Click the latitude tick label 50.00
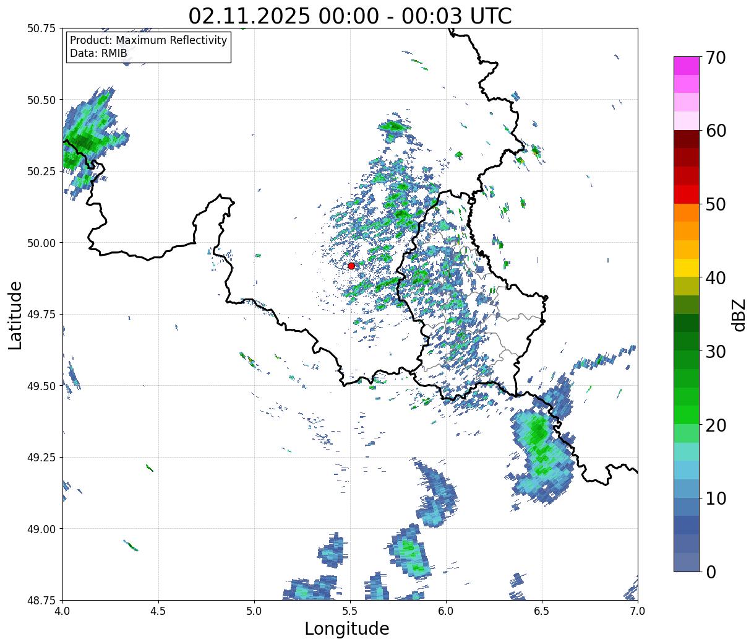The image size is (754, 644). point(41,243)
